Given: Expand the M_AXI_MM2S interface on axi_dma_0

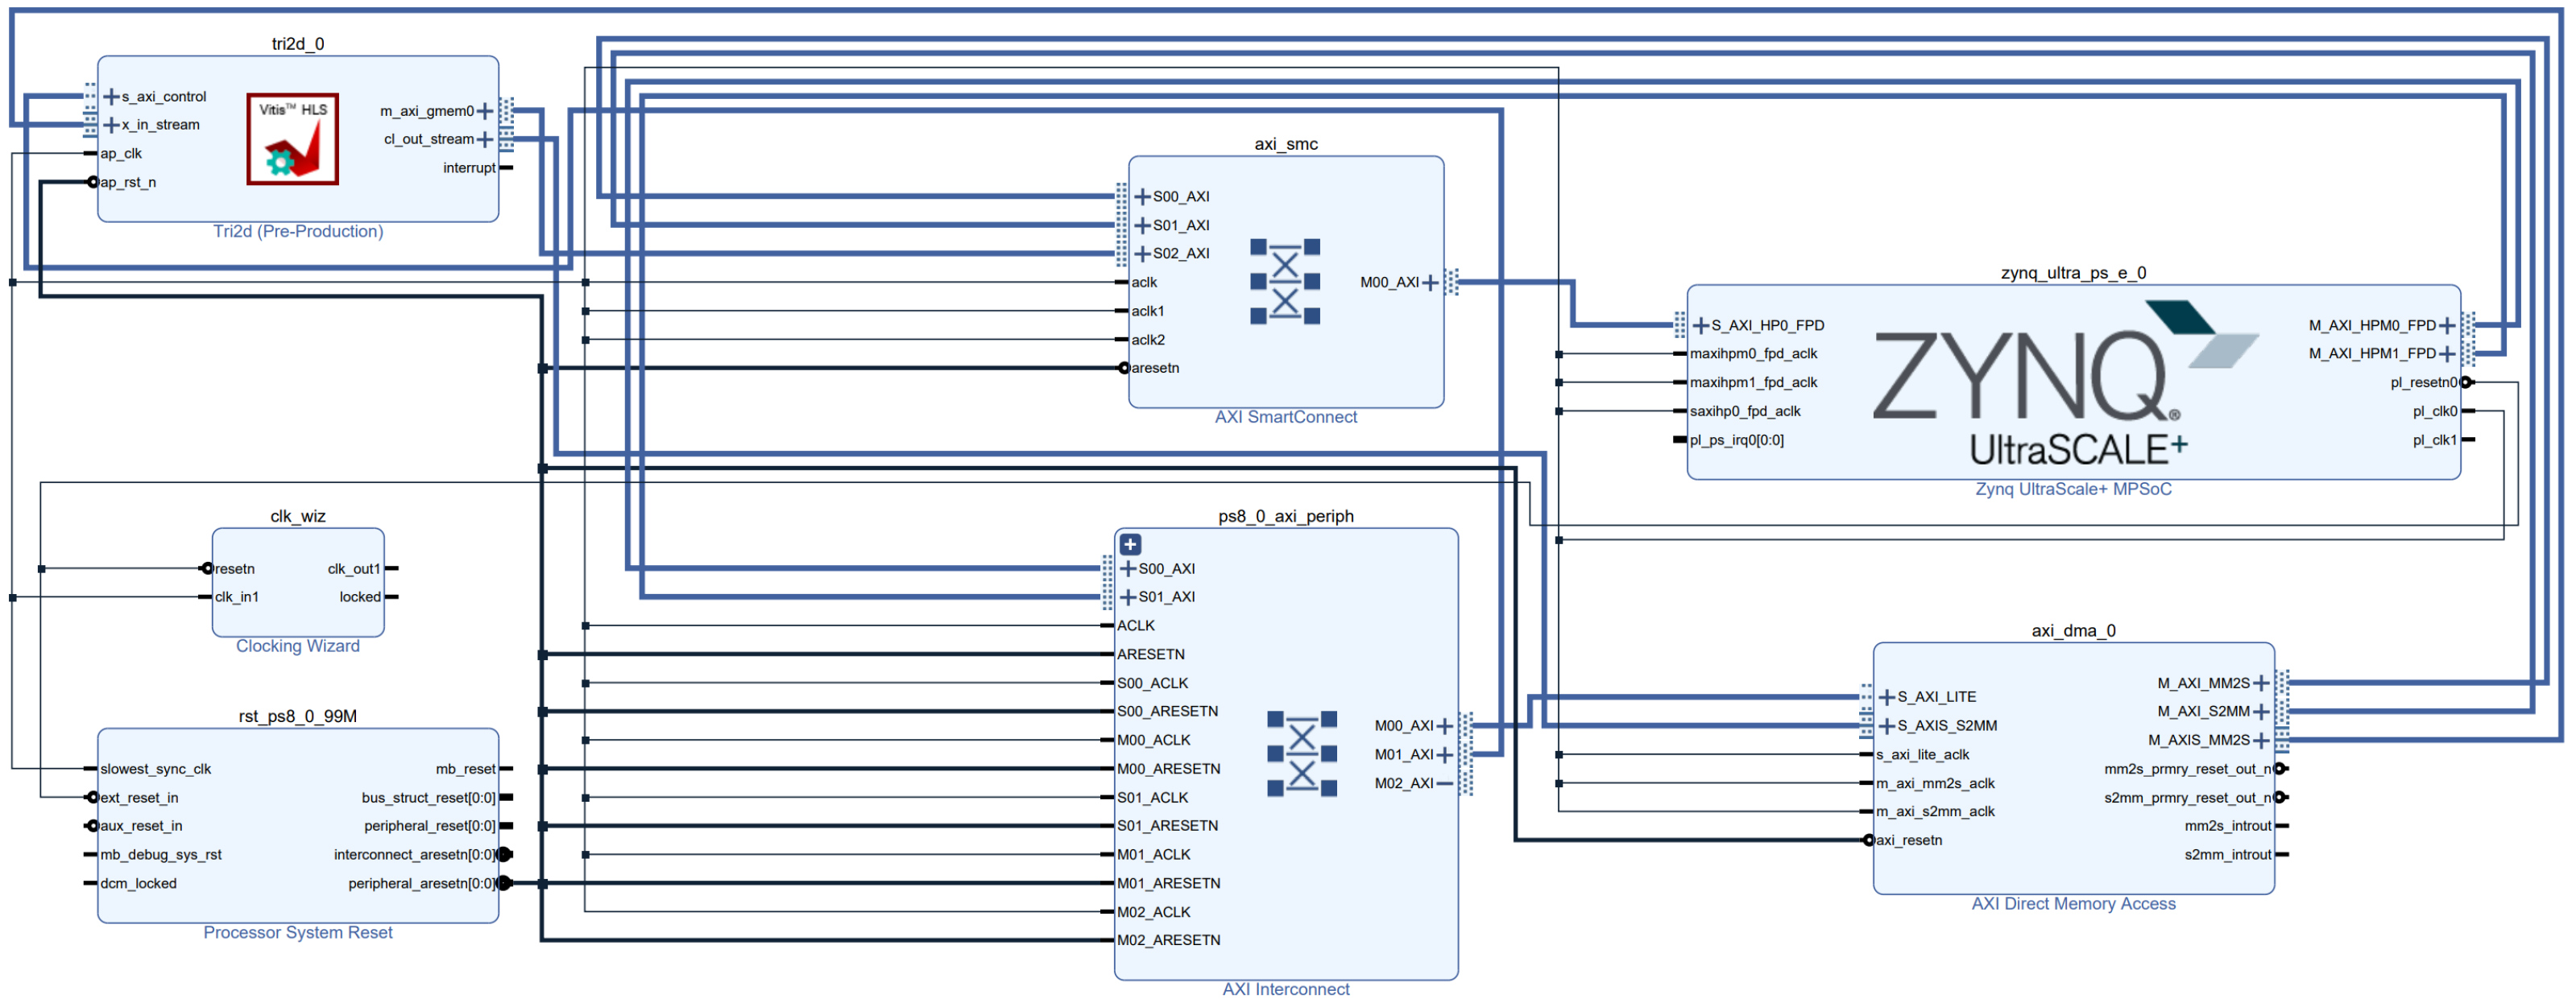Looking at the screenshot, I should (x=2261, y=683).
